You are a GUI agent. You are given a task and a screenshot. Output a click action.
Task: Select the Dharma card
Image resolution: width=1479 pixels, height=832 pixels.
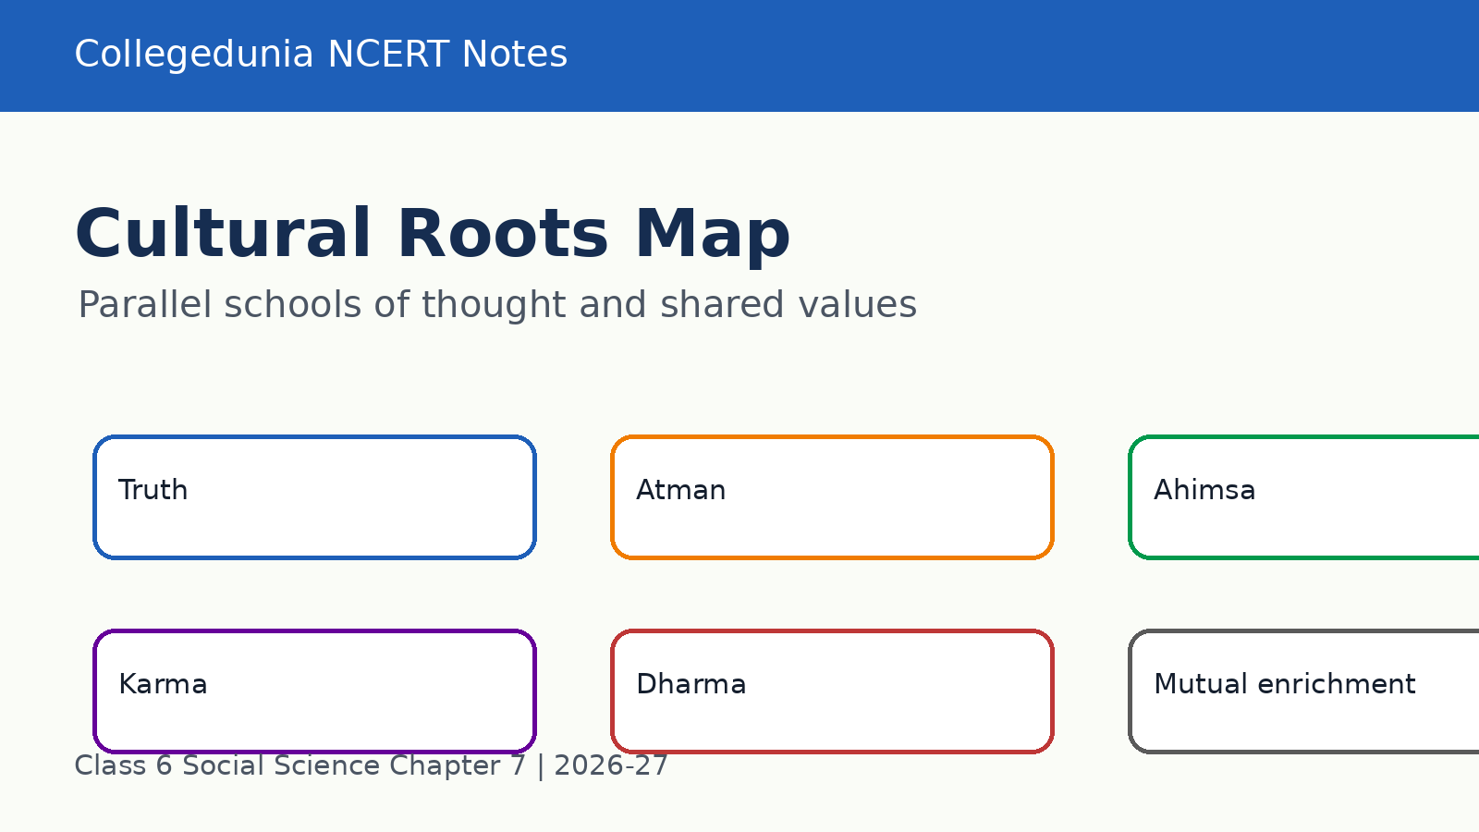click(832, 691)
